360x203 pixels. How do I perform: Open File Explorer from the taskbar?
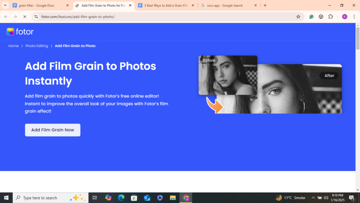coord(173,198)
